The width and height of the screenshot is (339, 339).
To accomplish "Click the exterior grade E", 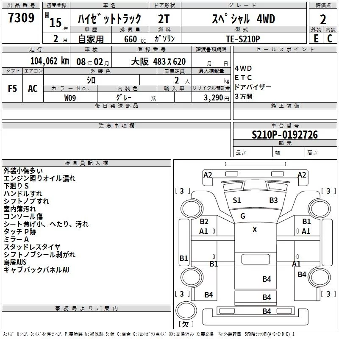I will [x=316, y=38].
